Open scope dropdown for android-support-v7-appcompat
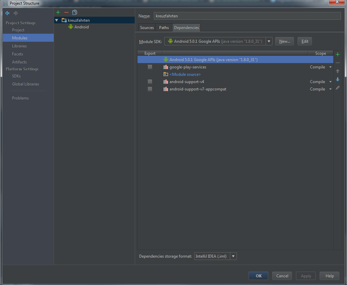The height and width of the screenshot is (285, 347). click(x=330, y=89)
